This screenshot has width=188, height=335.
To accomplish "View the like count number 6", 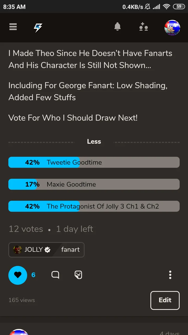I will pos(33,275).
